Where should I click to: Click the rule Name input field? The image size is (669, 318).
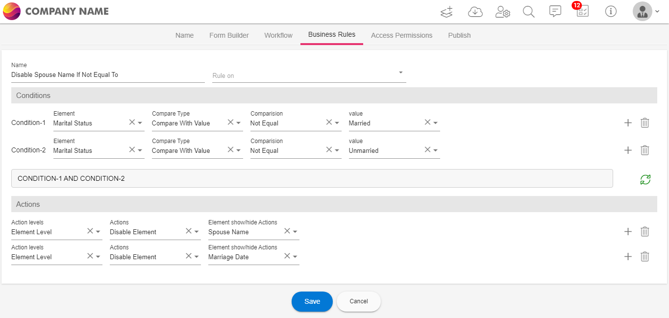tap(108, 75)
